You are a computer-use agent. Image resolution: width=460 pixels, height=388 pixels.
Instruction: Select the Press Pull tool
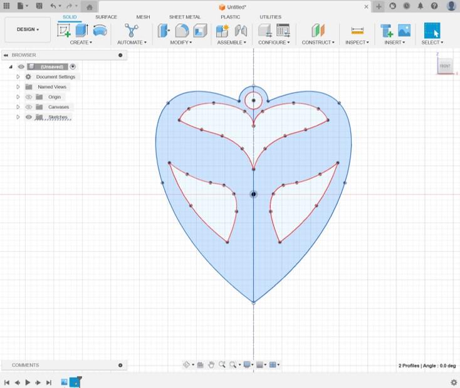[164, 31]
